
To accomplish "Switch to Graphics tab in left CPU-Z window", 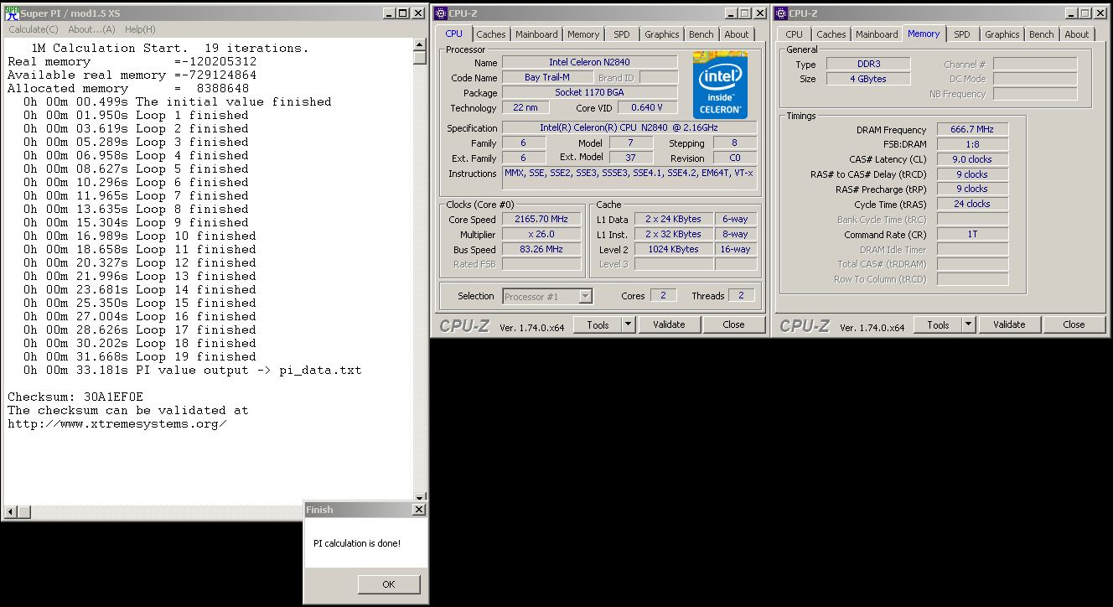I will 662,34.
